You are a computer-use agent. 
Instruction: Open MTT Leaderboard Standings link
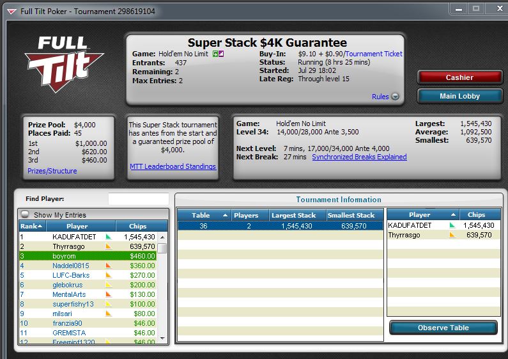(x=173, y=166)
